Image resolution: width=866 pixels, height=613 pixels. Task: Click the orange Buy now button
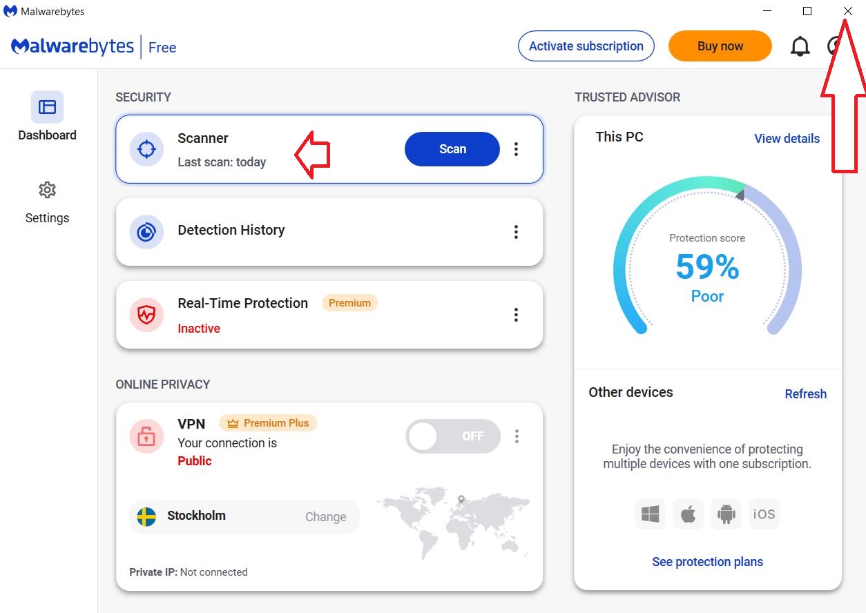[720, 46]
